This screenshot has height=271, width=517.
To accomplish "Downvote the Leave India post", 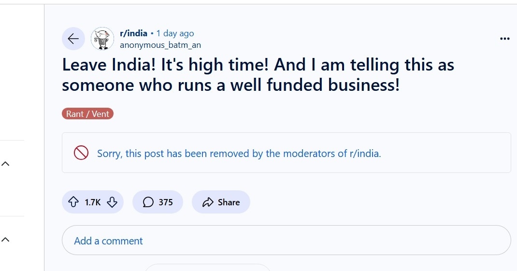I will [112, 202].
